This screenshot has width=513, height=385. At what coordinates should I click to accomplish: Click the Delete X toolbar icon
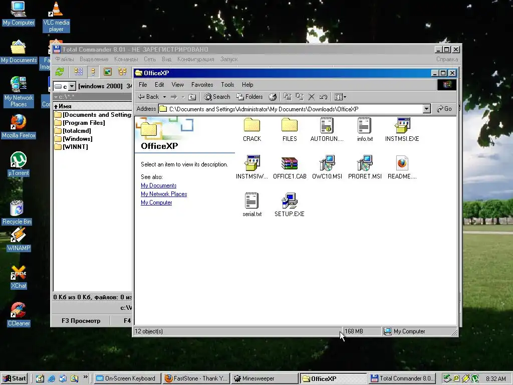pos(312,97)
